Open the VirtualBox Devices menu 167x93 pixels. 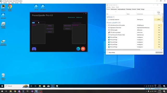point(17,3)
